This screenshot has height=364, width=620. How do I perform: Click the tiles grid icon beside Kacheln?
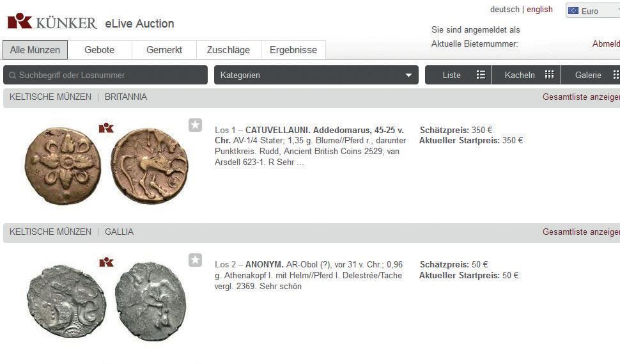(x=549, y=75)
